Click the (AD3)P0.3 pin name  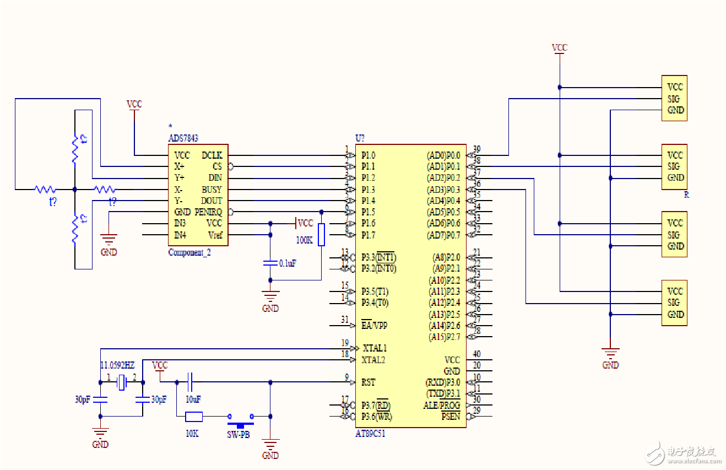[443, 190]
